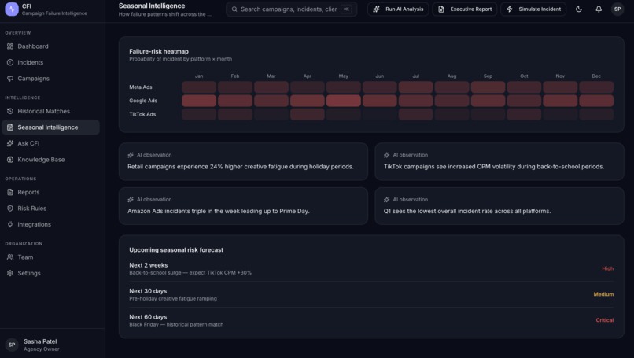Open the Knowledge Base icon
Screen dimensions: 634x358
[10, 160]
